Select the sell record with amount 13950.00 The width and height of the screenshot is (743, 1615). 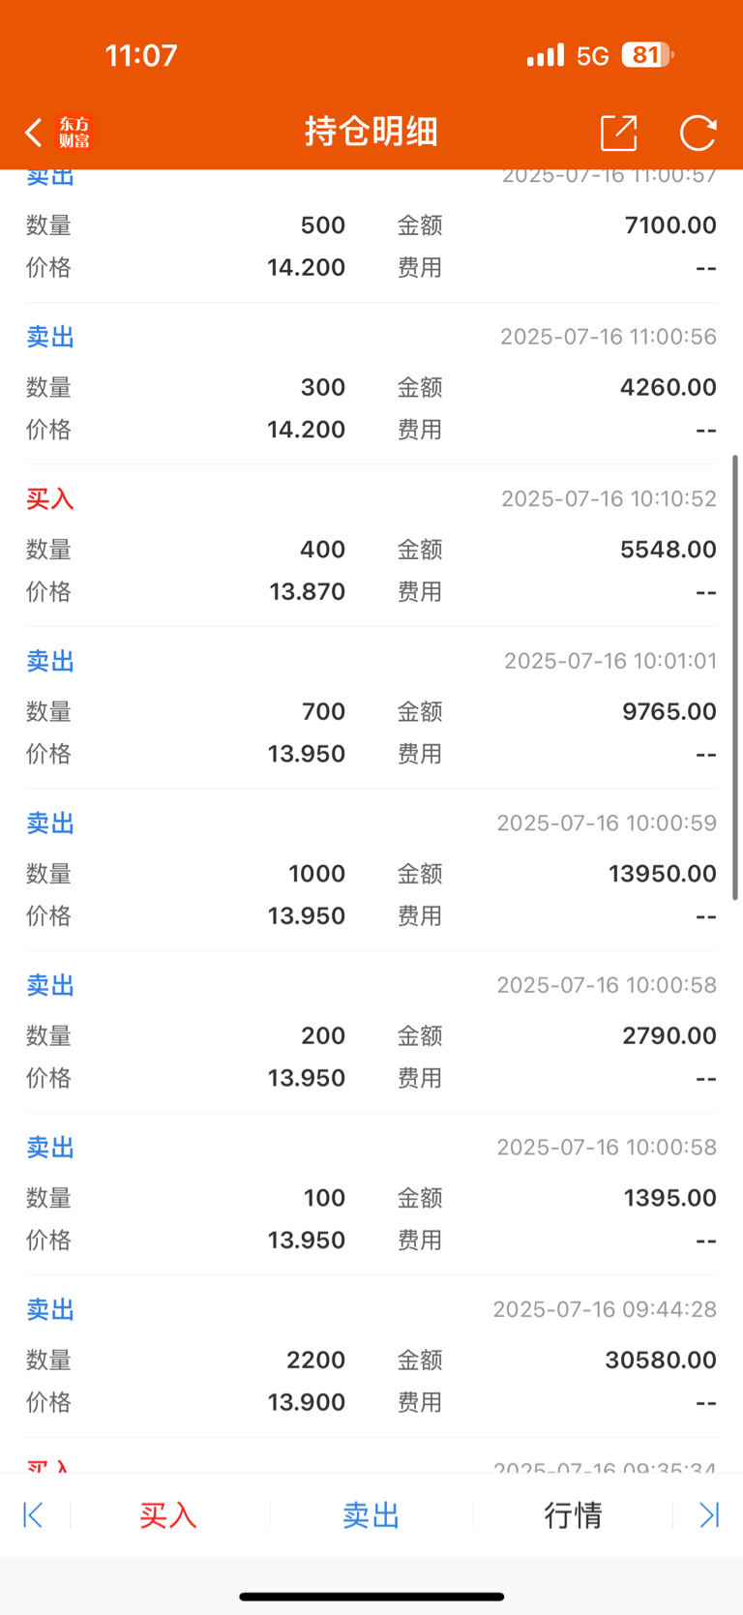(371, 870)
